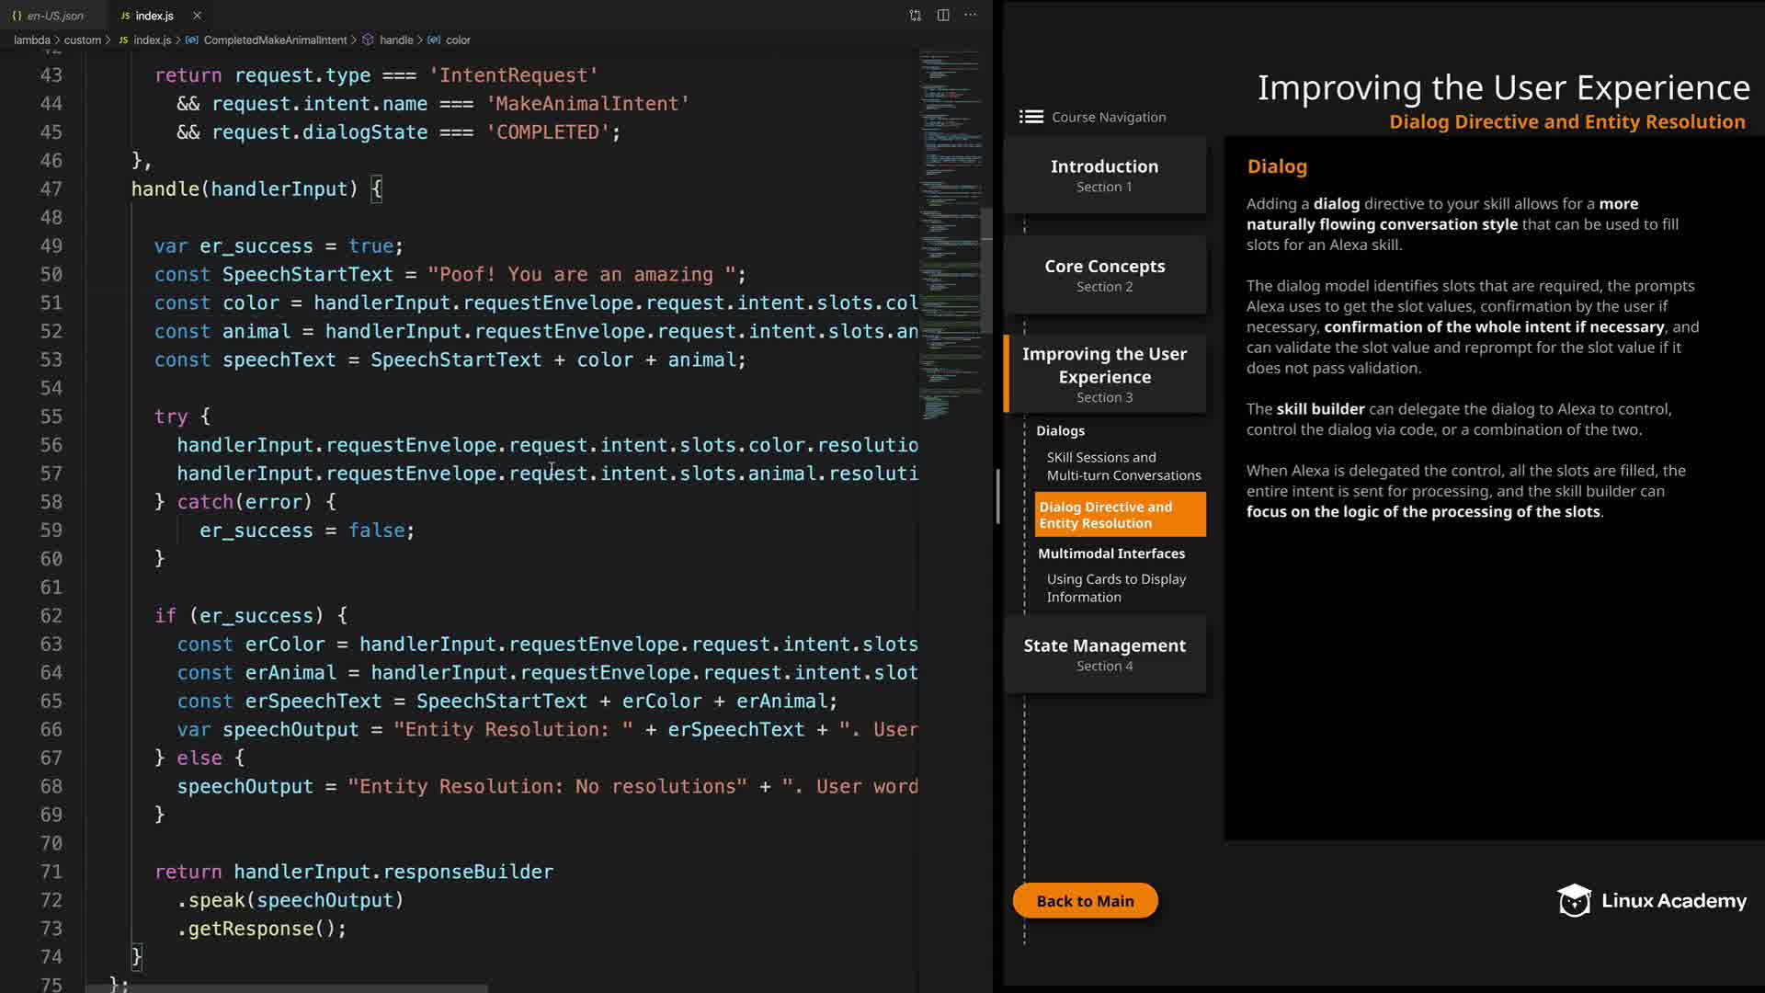Expand the lambda folder breadcrumb

pos(31,40)
